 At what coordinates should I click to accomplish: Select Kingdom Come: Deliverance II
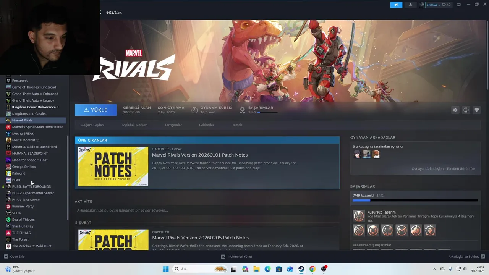34,107
